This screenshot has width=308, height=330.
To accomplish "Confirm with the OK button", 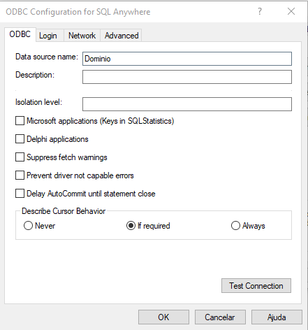I will (163, 317).
